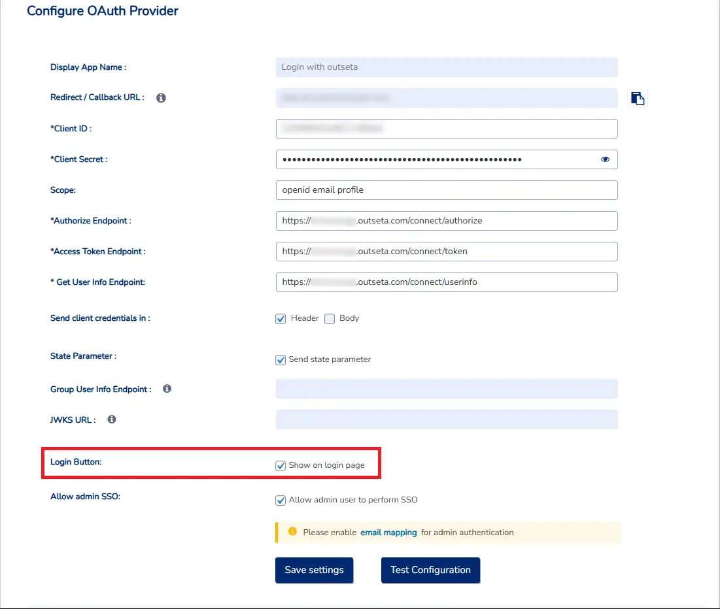Click the JWKS URL : label
Screen dimensions: 720x609
73,420
